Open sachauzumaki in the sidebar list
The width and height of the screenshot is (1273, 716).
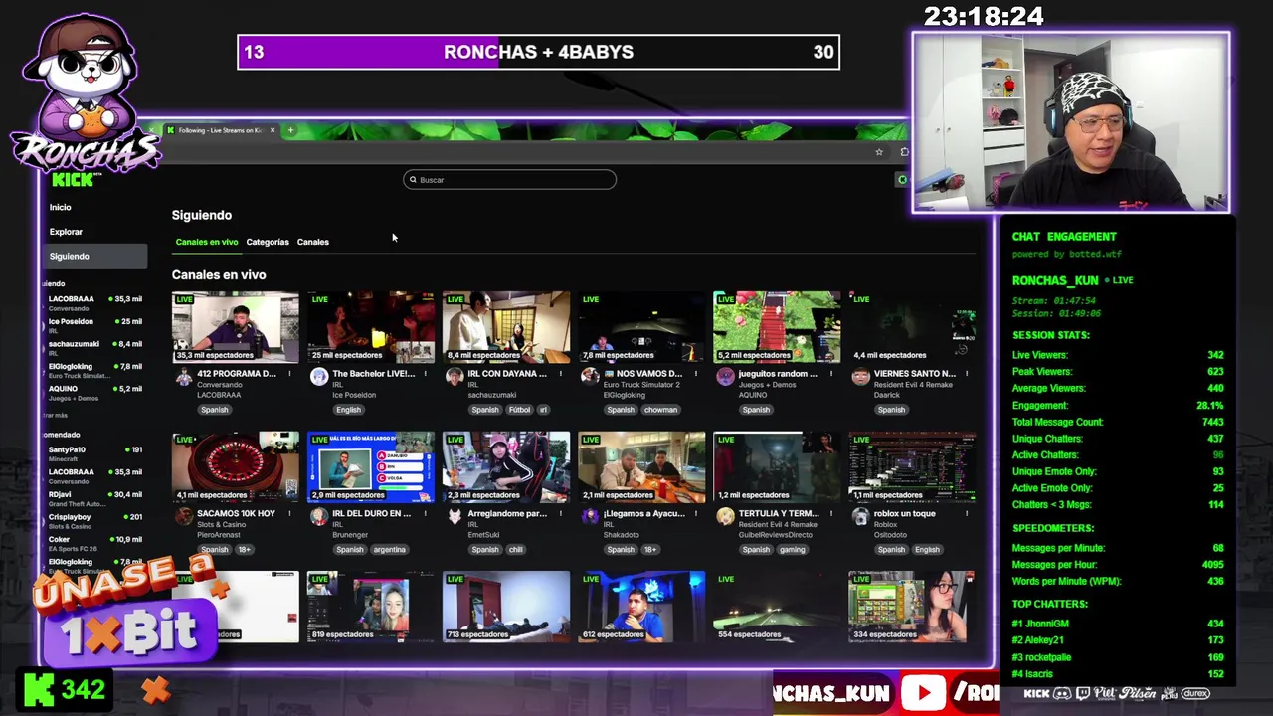pyautogui.click(x=94, y=347)
